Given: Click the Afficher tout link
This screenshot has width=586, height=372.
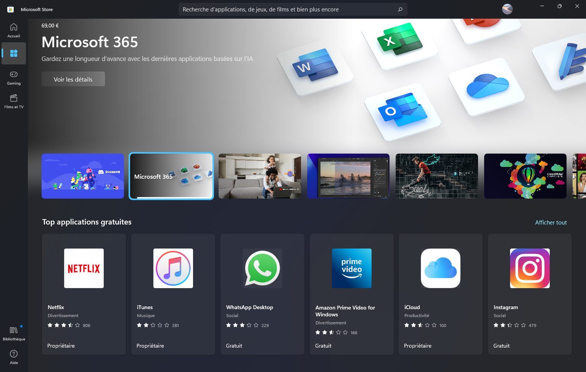Looking at the screenshot, I should click(x=551, y=223).
